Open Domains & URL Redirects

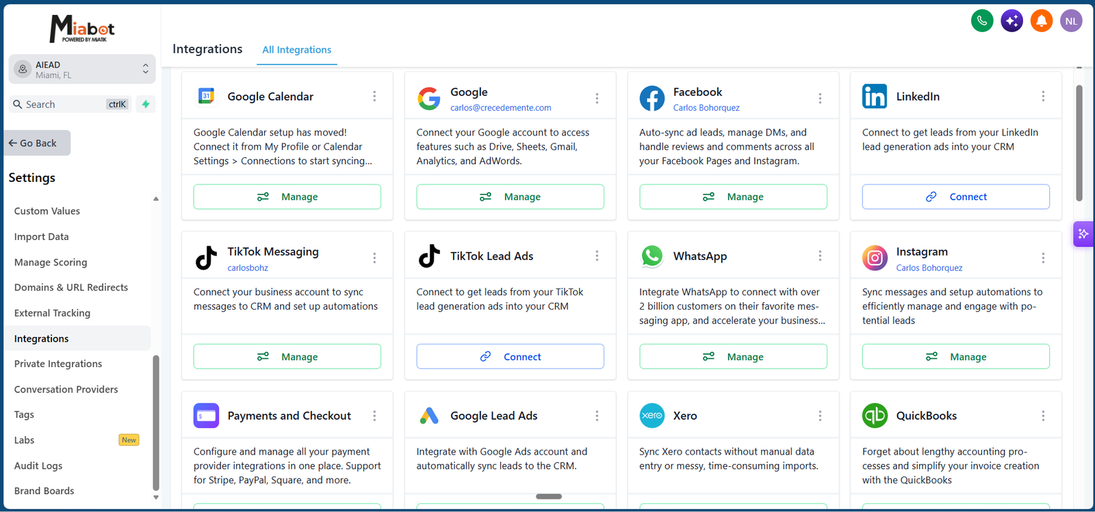coord(71,288)
